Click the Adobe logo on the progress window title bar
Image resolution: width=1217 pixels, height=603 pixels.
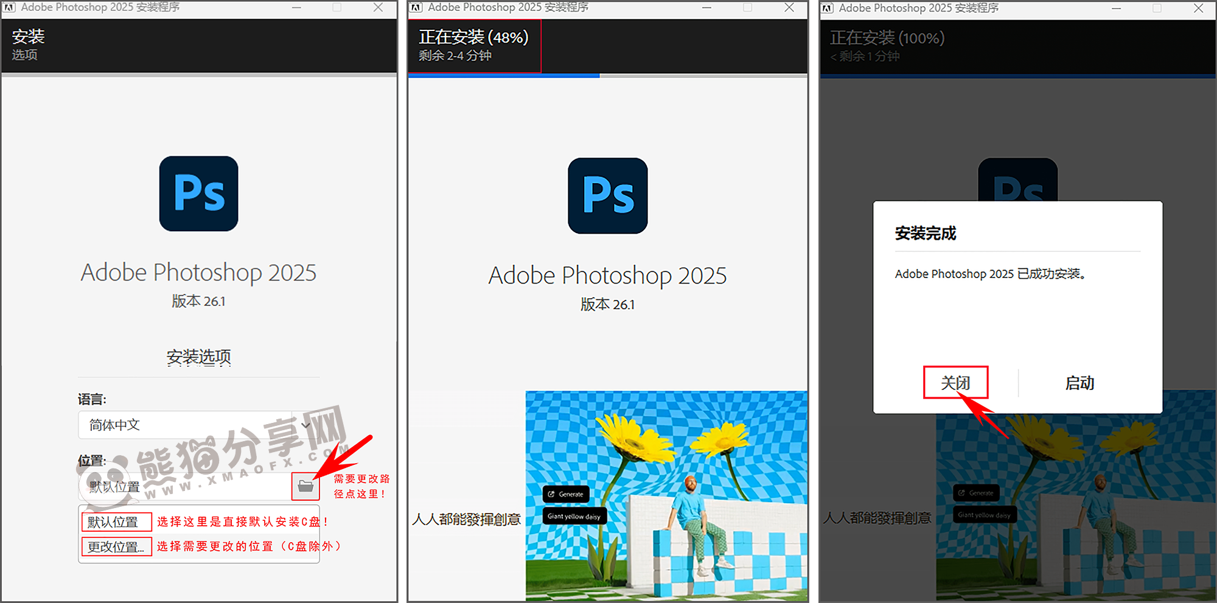pyautogui.click(x=417, y=8)
